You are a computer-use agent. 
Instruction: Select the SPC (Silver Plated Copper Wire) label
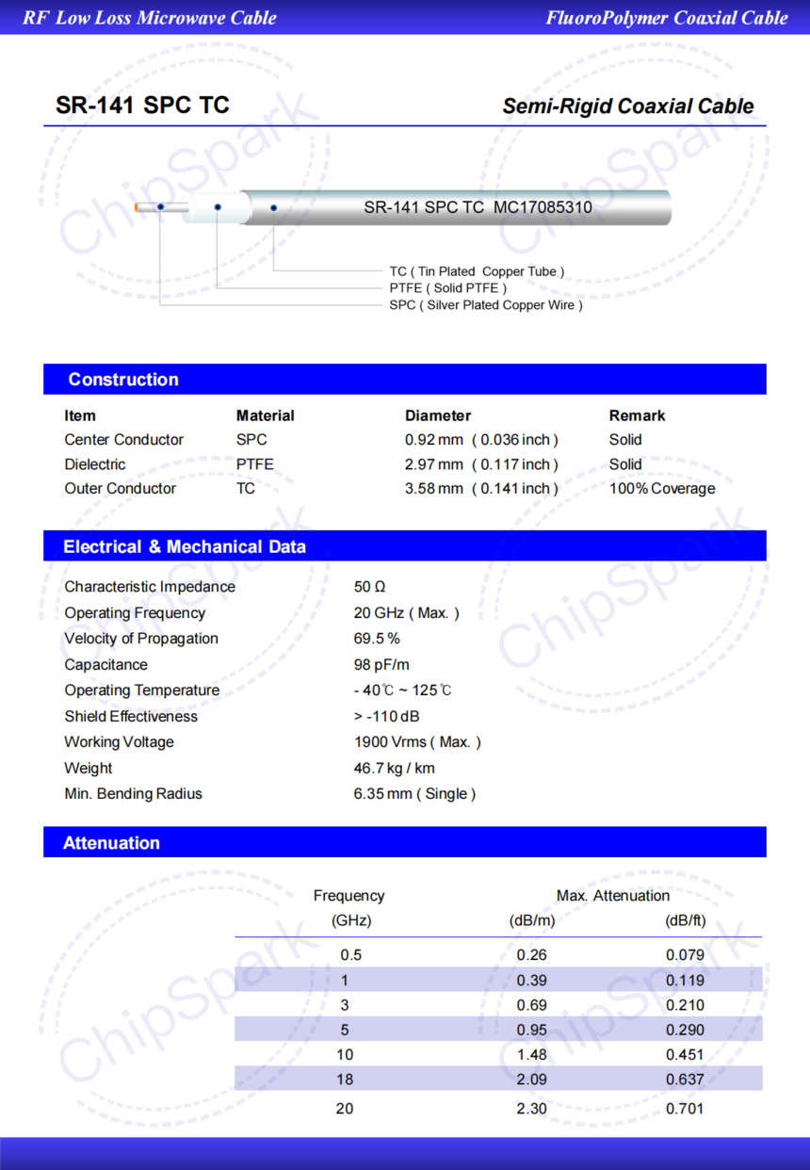[484, 305]
